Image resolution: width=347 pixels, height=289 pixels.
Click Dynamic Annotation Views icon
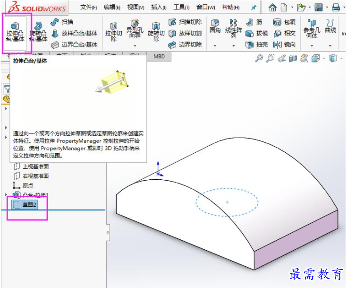(304, 59)
